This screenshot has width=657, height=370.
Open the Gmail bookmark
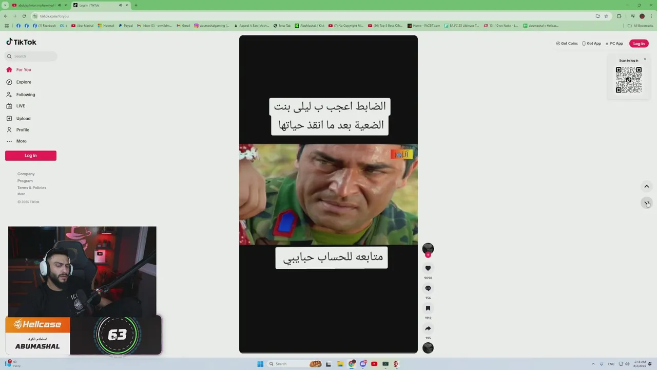coord(183,25)
